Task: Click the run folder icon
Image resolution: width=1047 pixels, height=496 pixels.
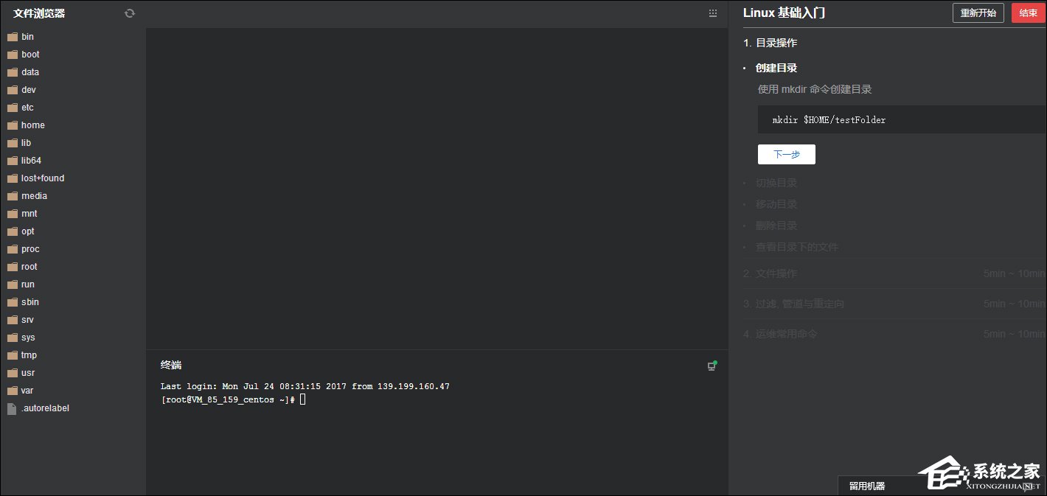Action: click(12, 284)
